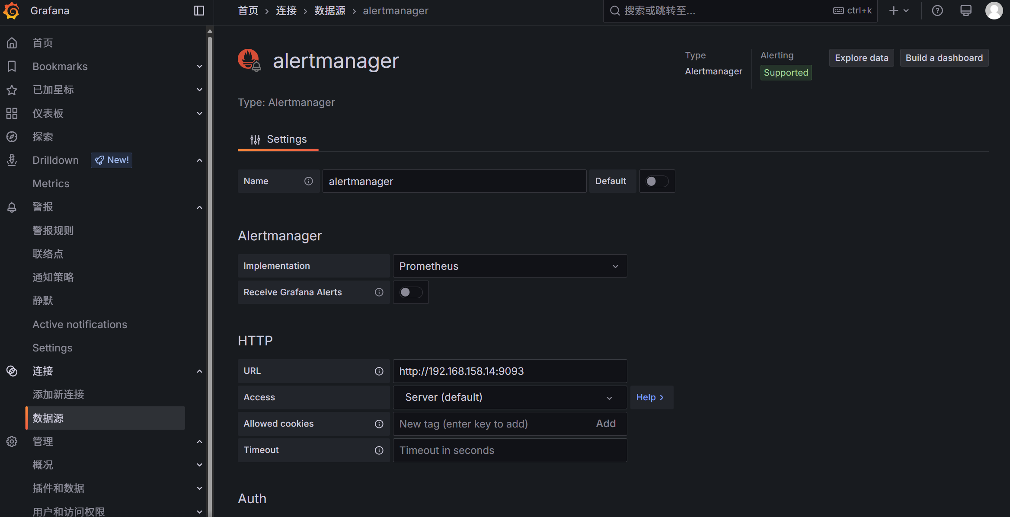
Task: Collapse the Connections (连接) section chevron
Action: (199, 371)
